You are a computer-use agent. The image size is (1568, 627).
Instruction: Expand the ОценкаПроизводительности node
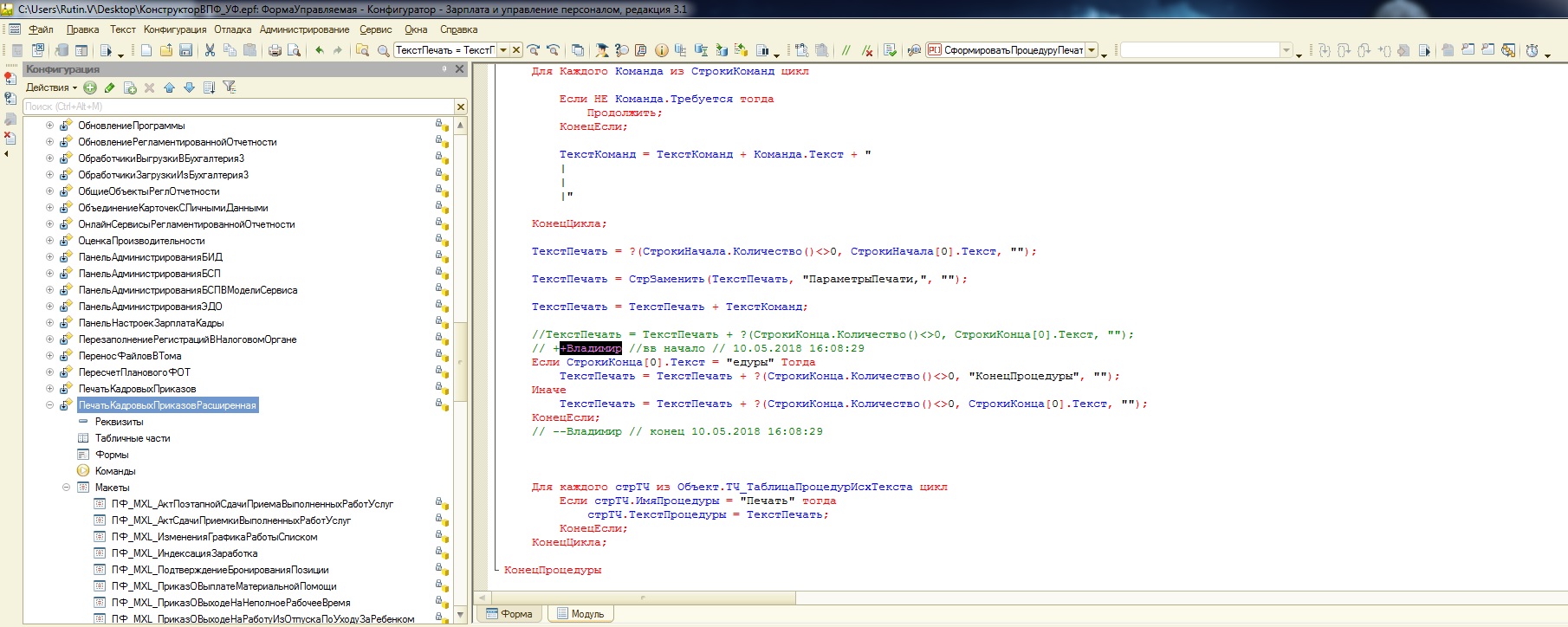click(x=49, y=241)
